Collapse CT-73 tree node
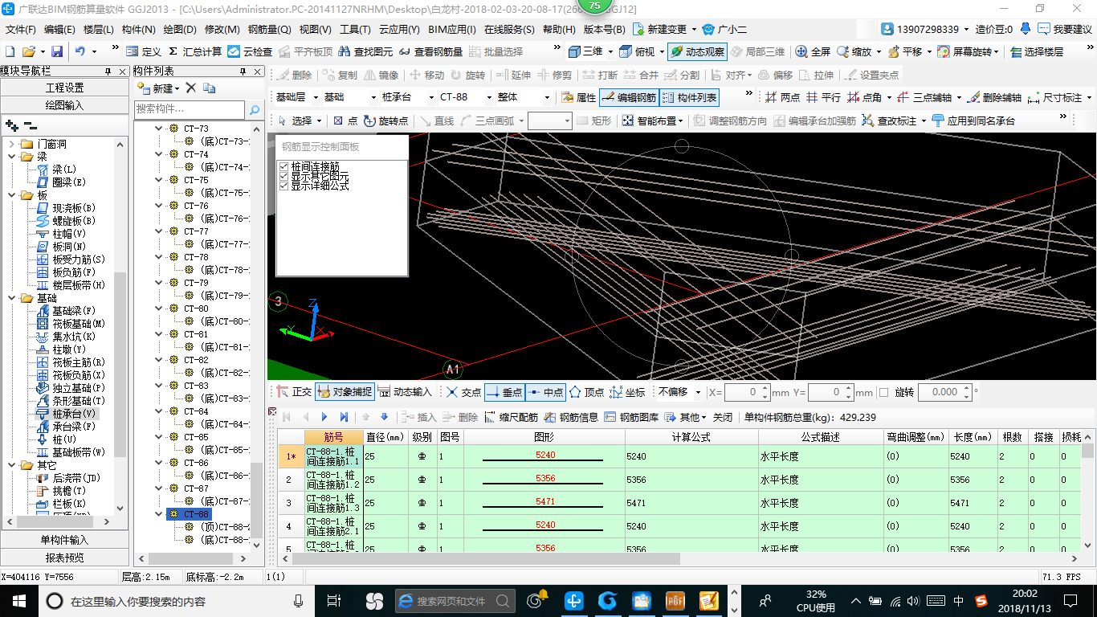Viewport: 1097px width, 617px height. coord(159,129)
